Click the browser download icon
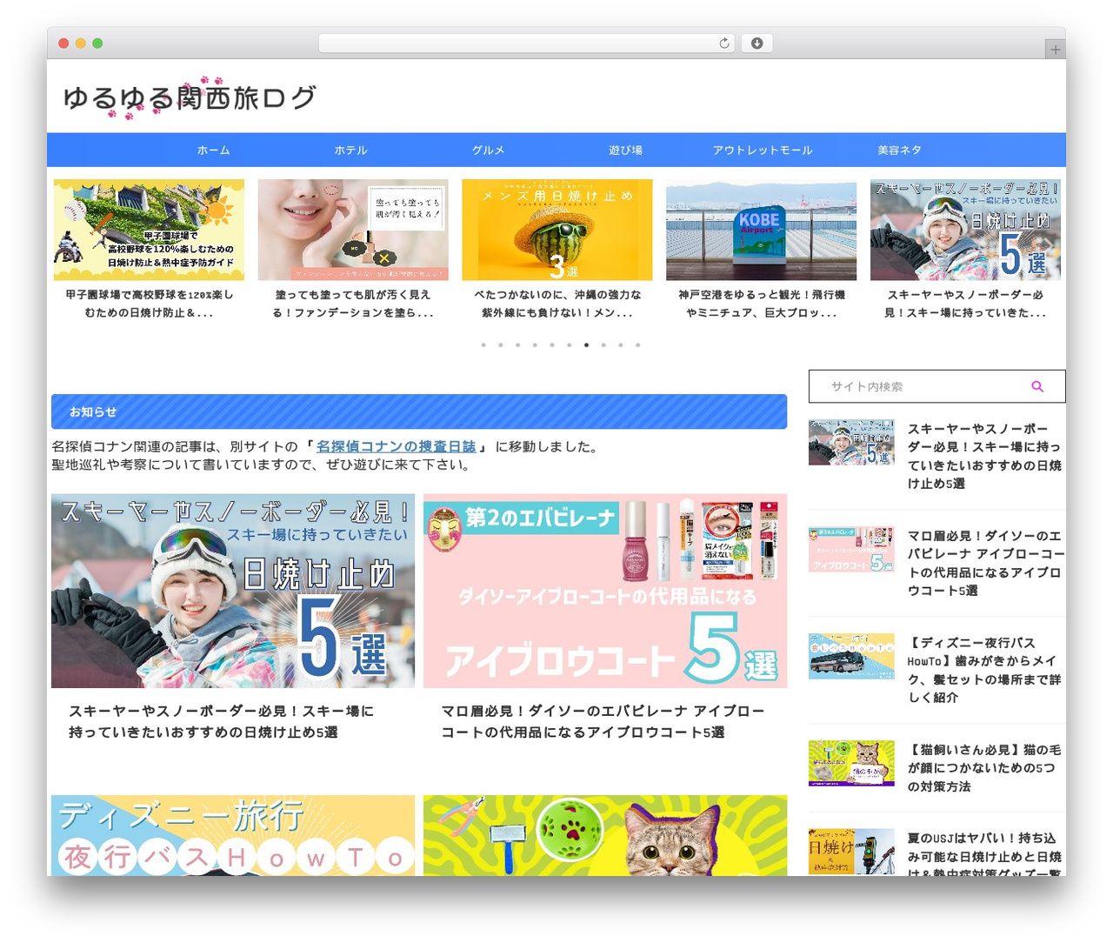Screen dimensions: 1113x943 point(756,43)
